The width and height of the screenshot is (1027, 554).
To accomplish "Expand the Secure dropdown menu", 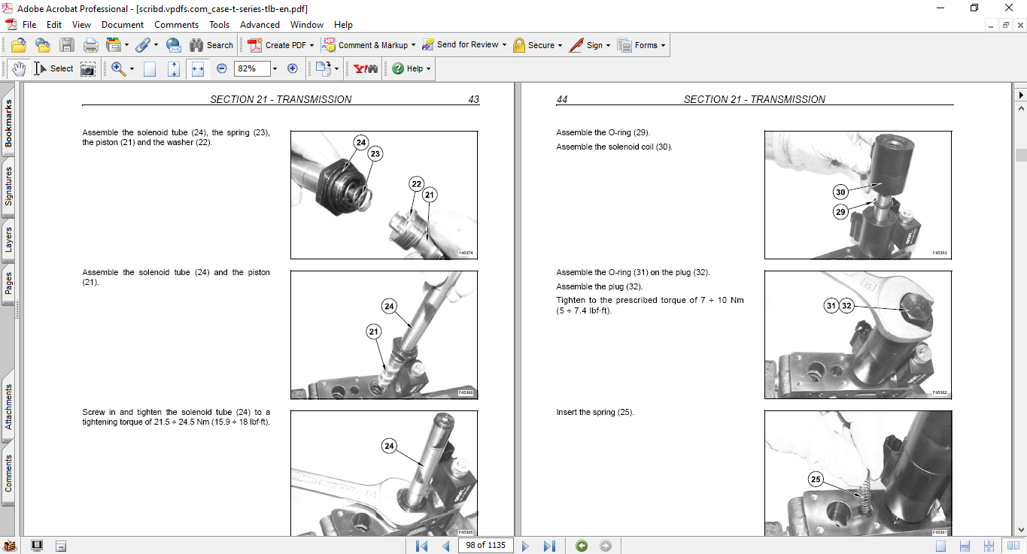I will (x=561, y=45).
